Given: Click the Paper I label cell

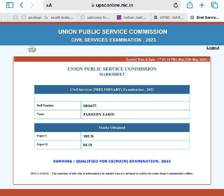Looking at the screenshot, I should [x=58, y=136].
